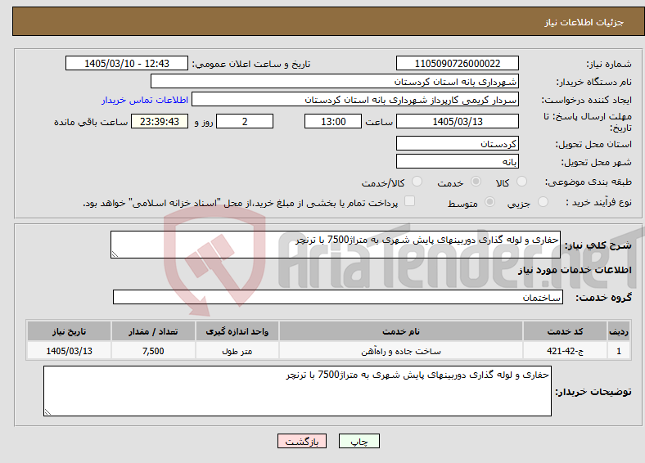Select the متوسط purchase type radio
This screenshot has height=463, width=645.
[489, 202]
